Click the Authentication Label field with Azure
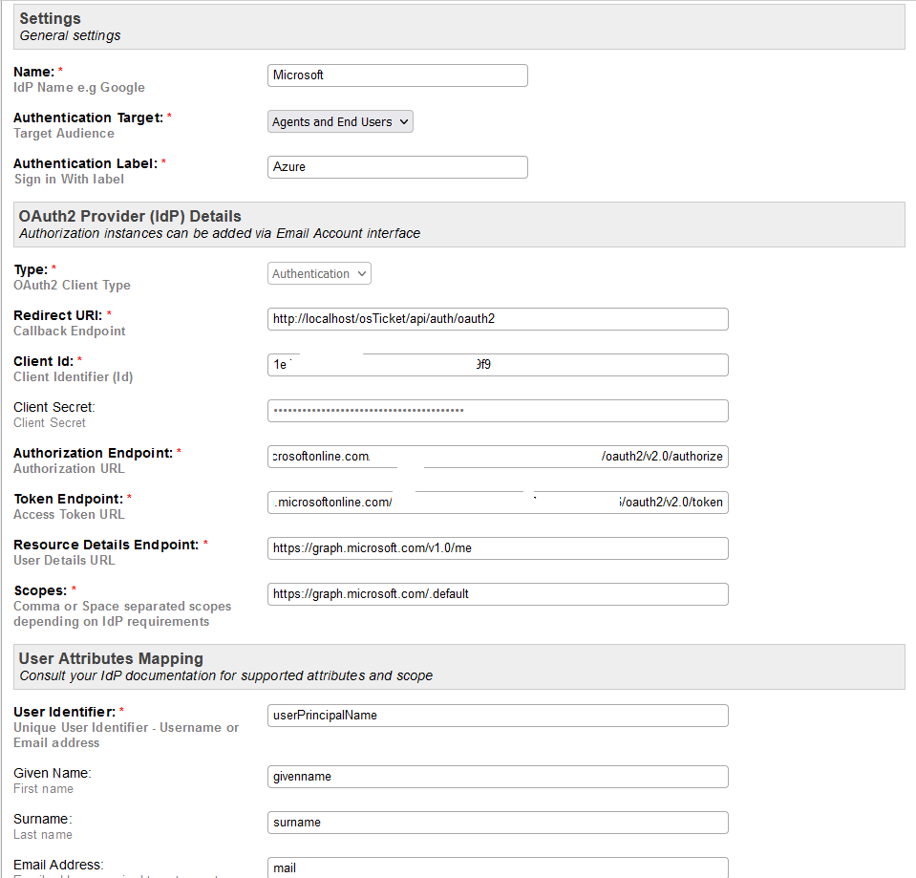Viewport: 916px width, 878px height. 397,167
